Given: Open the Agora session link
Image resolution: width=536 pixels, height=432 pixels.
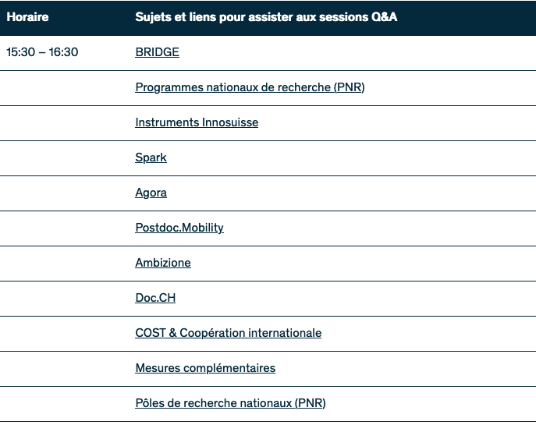Looking at the screenshot, I should click(x=151, y=193).
